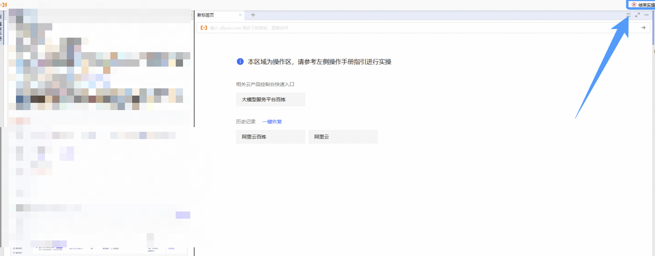655x256 pixels.
Task: Open a new tab with the plus icon
Action: (x=253, y=15)
